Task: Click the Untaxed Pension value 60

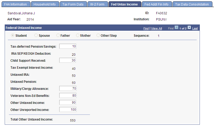Action: (x=73, y=83)
